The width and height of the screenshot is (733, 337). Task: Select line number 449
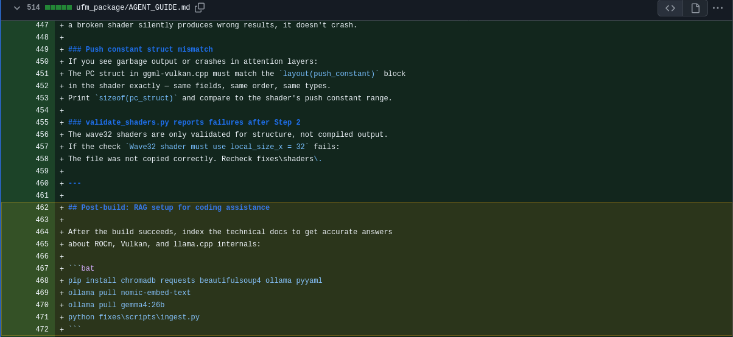point(41,50)
